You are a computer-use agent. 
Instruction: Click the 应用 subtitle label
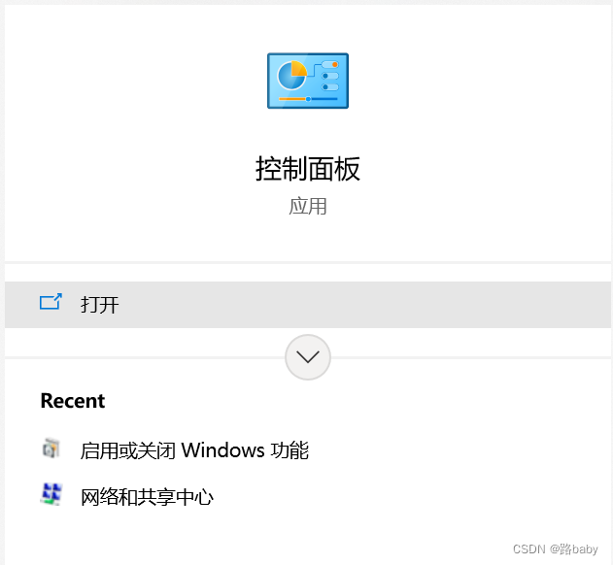308,206
